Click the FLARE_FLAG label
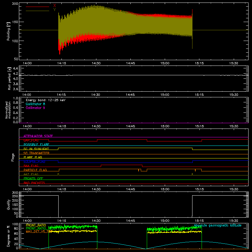 click(x=33, y=157)
